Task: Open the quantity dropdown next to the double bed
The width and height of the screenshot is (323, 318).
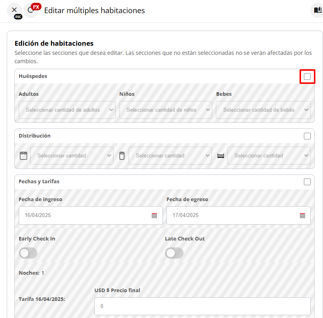Action: tap(72, 155)
